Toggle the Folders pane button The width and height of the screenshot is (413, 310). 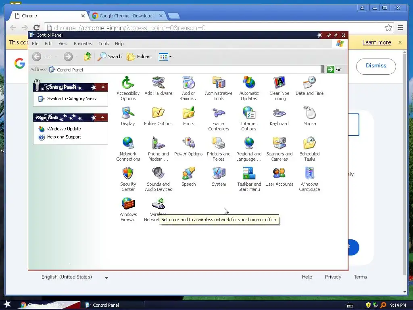pos(139,57)
